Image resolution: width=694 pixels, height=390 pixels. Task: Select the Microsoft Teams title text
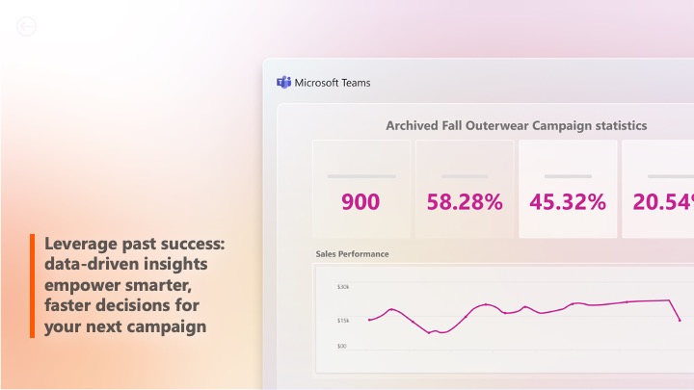[x=333, y=83]
